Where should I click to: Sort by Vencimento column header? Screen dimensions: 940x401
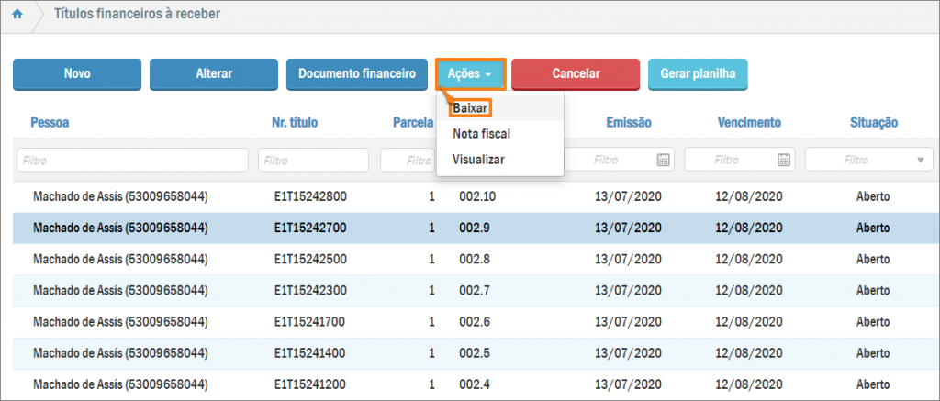(x=748, y=123)
